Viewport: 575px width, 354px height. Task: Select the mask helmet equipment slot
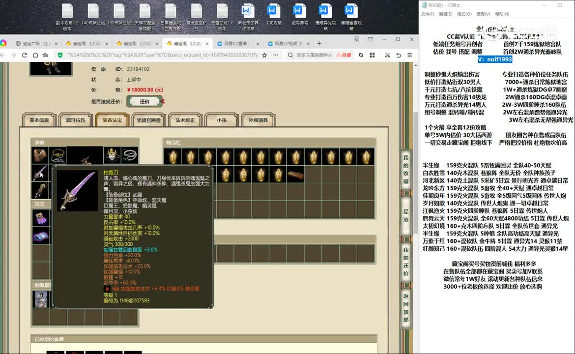pyautogui.click(x=112, y=155)
